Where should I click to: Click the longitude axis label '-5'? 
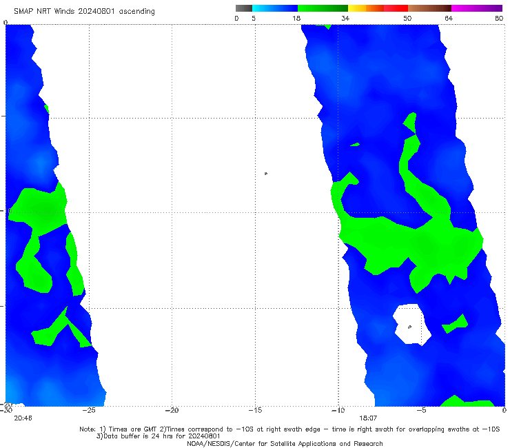(421, 410)
